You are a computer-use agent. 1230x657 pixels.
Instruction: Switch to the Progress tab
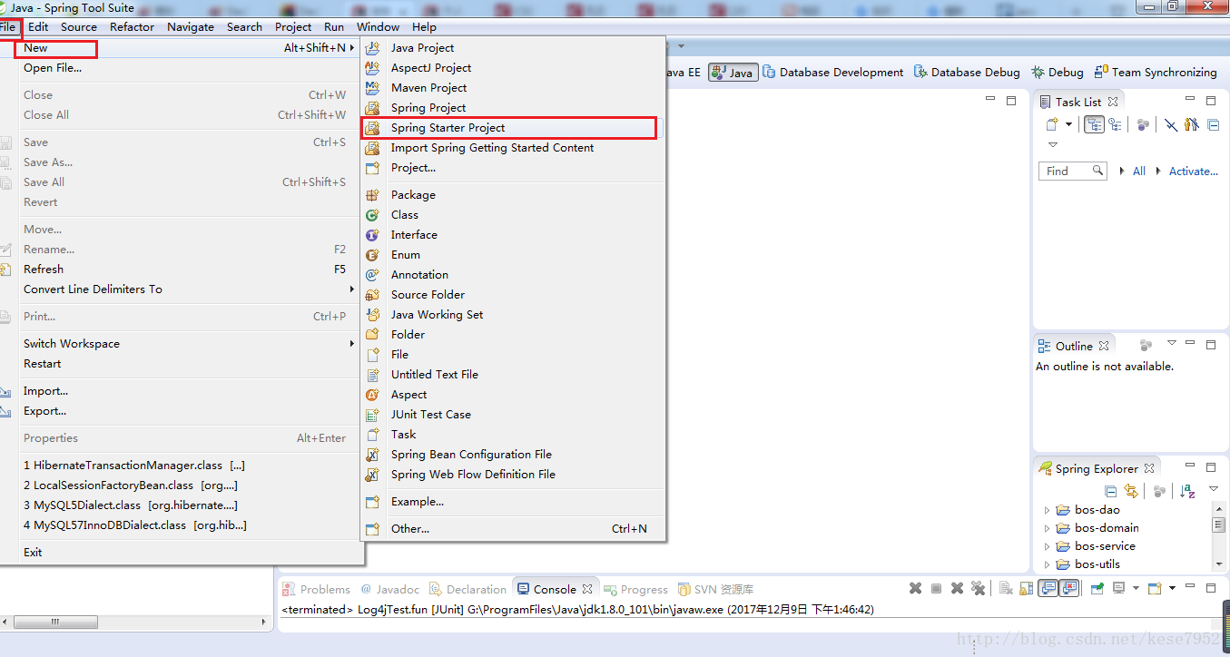[635, 589]
